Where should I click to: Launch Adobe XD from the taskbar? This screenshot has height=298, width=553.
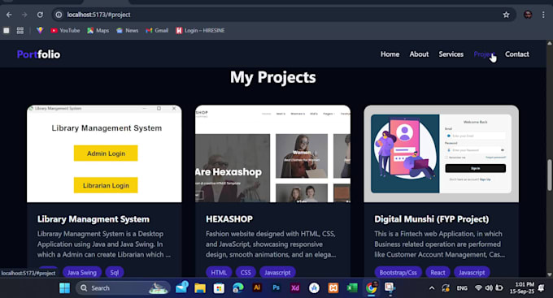(295, 287)
